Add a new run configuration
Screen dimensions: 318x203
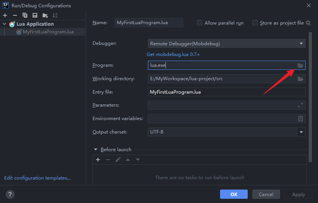[5, 15]
